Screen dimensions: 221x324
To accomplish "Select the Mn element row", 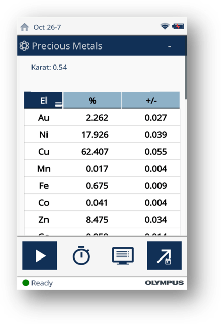I will (102, 168).
